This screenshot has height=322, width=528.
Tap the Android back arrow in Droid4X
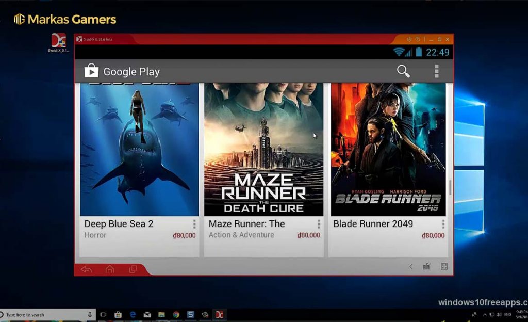(86, 269)
